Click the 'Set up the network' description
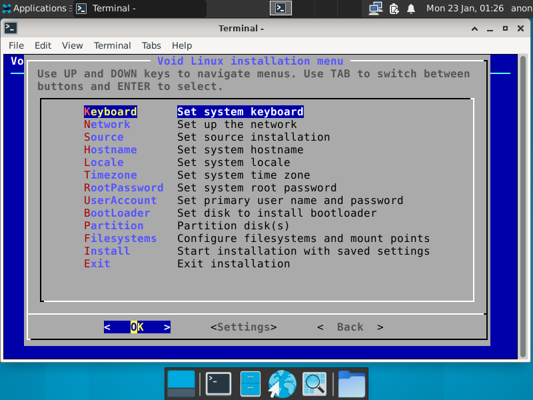533x400 pixels. coord(237,125)
